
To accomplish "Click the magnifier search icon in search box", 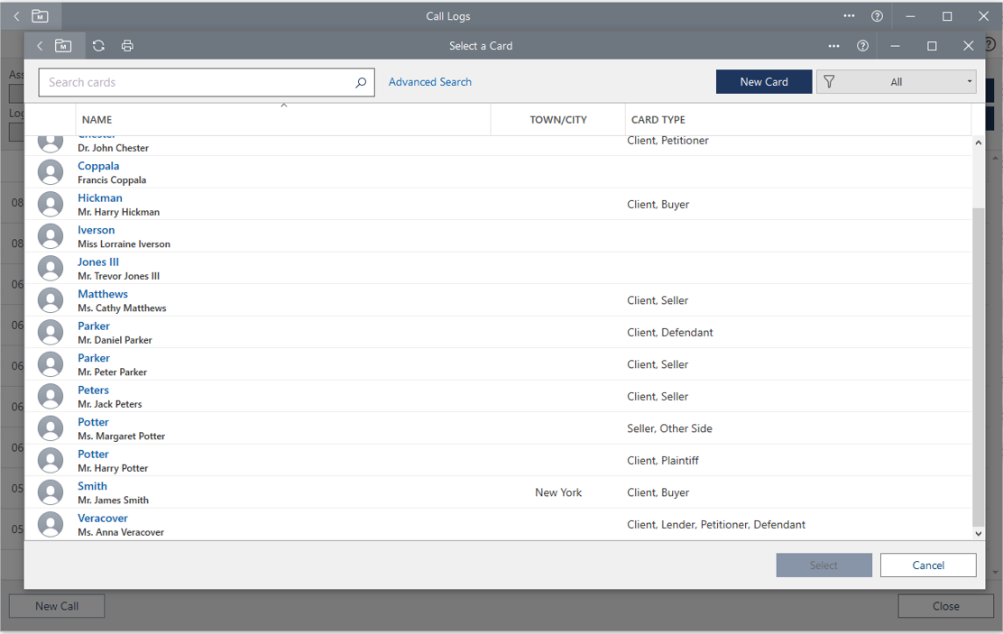I will [361, 82].
